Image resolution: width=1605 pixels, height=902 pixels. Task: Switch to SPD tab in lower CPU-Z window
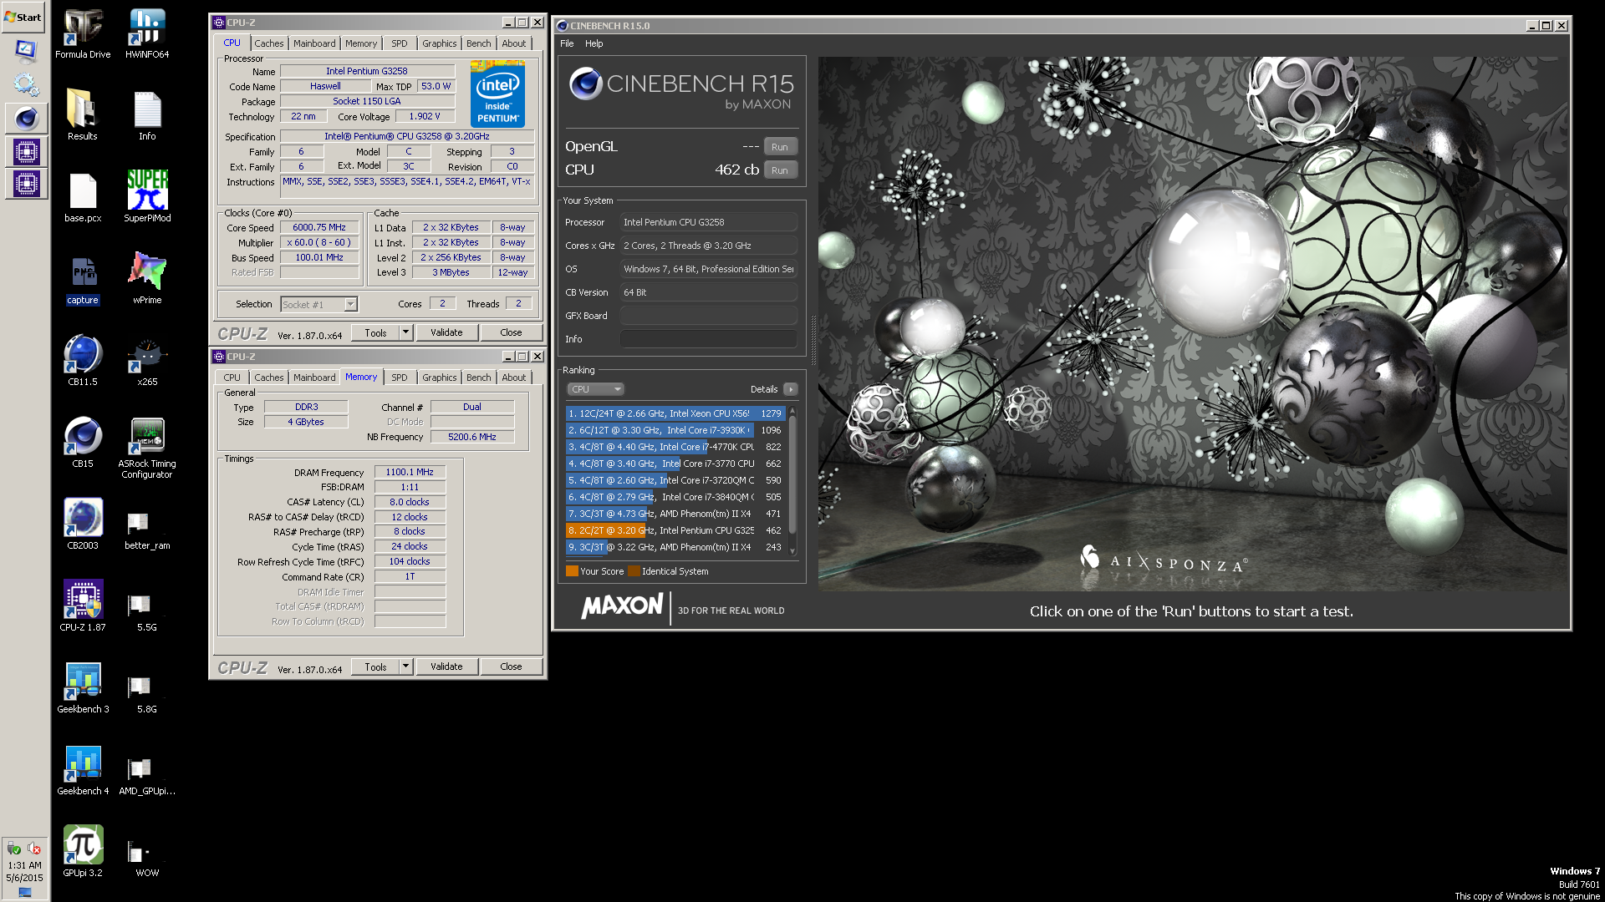[x=400, y=378]
